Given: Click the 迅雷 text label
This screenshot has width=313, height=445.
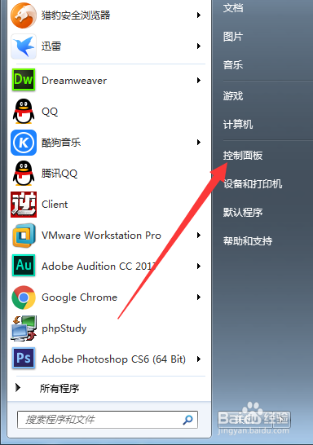Looking at the screenshot, I should 51,46.
